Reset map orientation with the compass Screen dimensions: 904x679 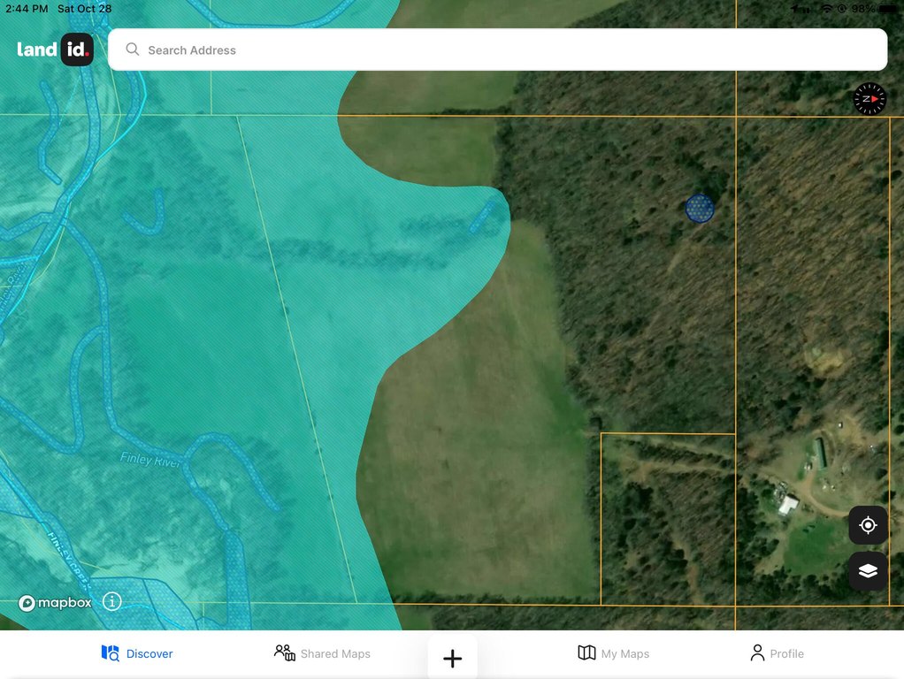[870, 99]
